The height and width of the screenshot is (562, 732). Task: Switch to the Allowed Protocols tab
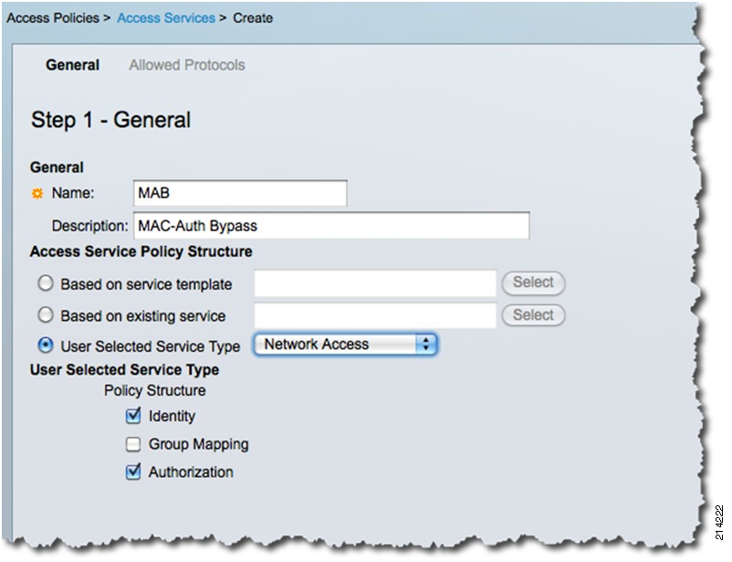click(187, 65)
